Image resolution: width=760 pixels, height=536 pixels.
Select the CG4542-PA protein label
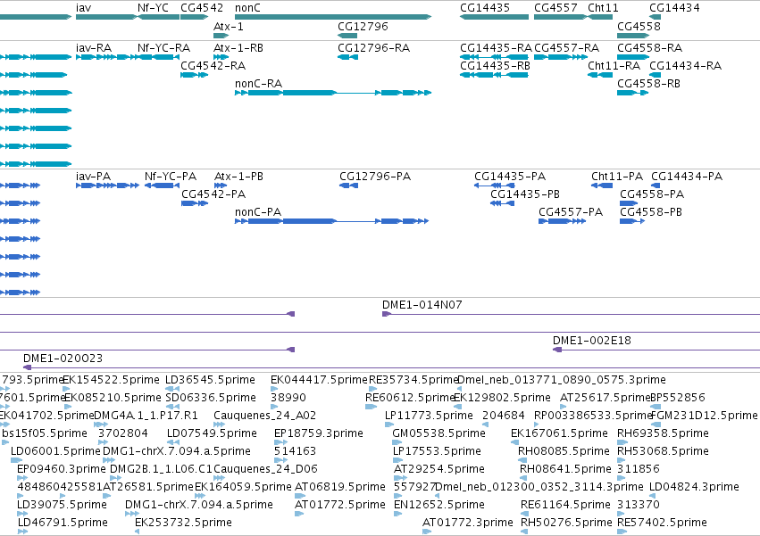(x=213, y=194)
